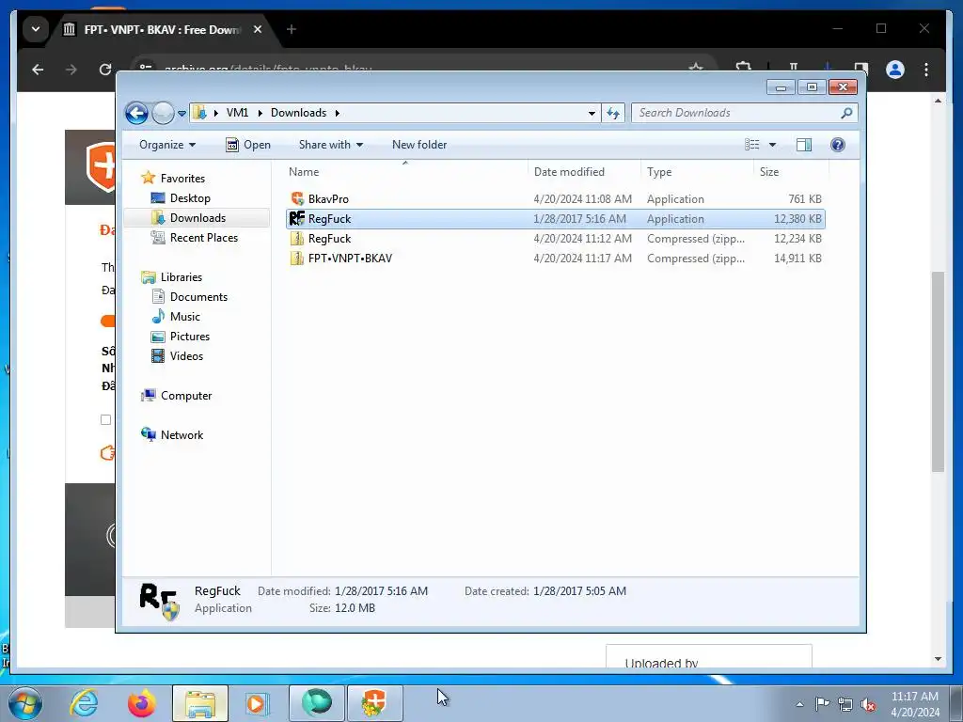Go back in Chrome

click(38, 70)
